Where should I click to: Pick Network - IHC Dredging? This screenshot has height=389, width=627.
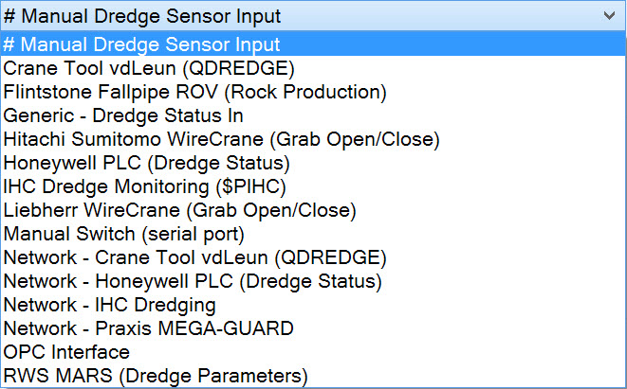[x=109, y=305]
